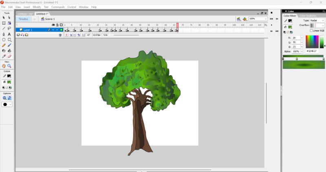Screen dimensions: 326x172
Task: Select the Text tool in Tools panel
Action: coord(9,34)
